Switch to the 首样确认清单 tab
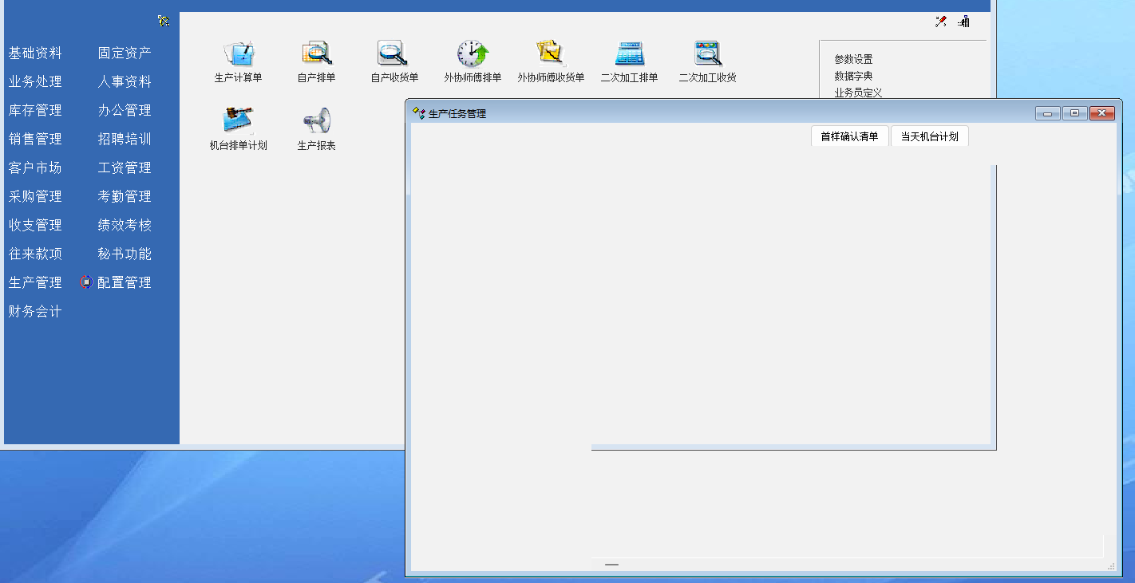 pos(849,136)
